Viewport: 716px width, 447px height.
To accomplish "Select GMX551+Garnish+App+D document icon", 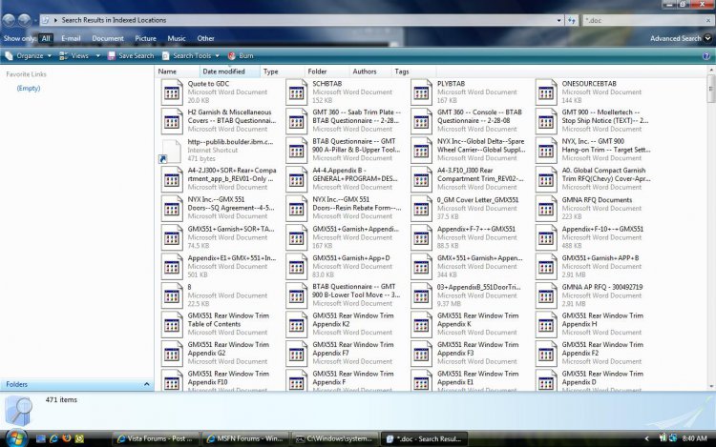I will coord(296,267).
